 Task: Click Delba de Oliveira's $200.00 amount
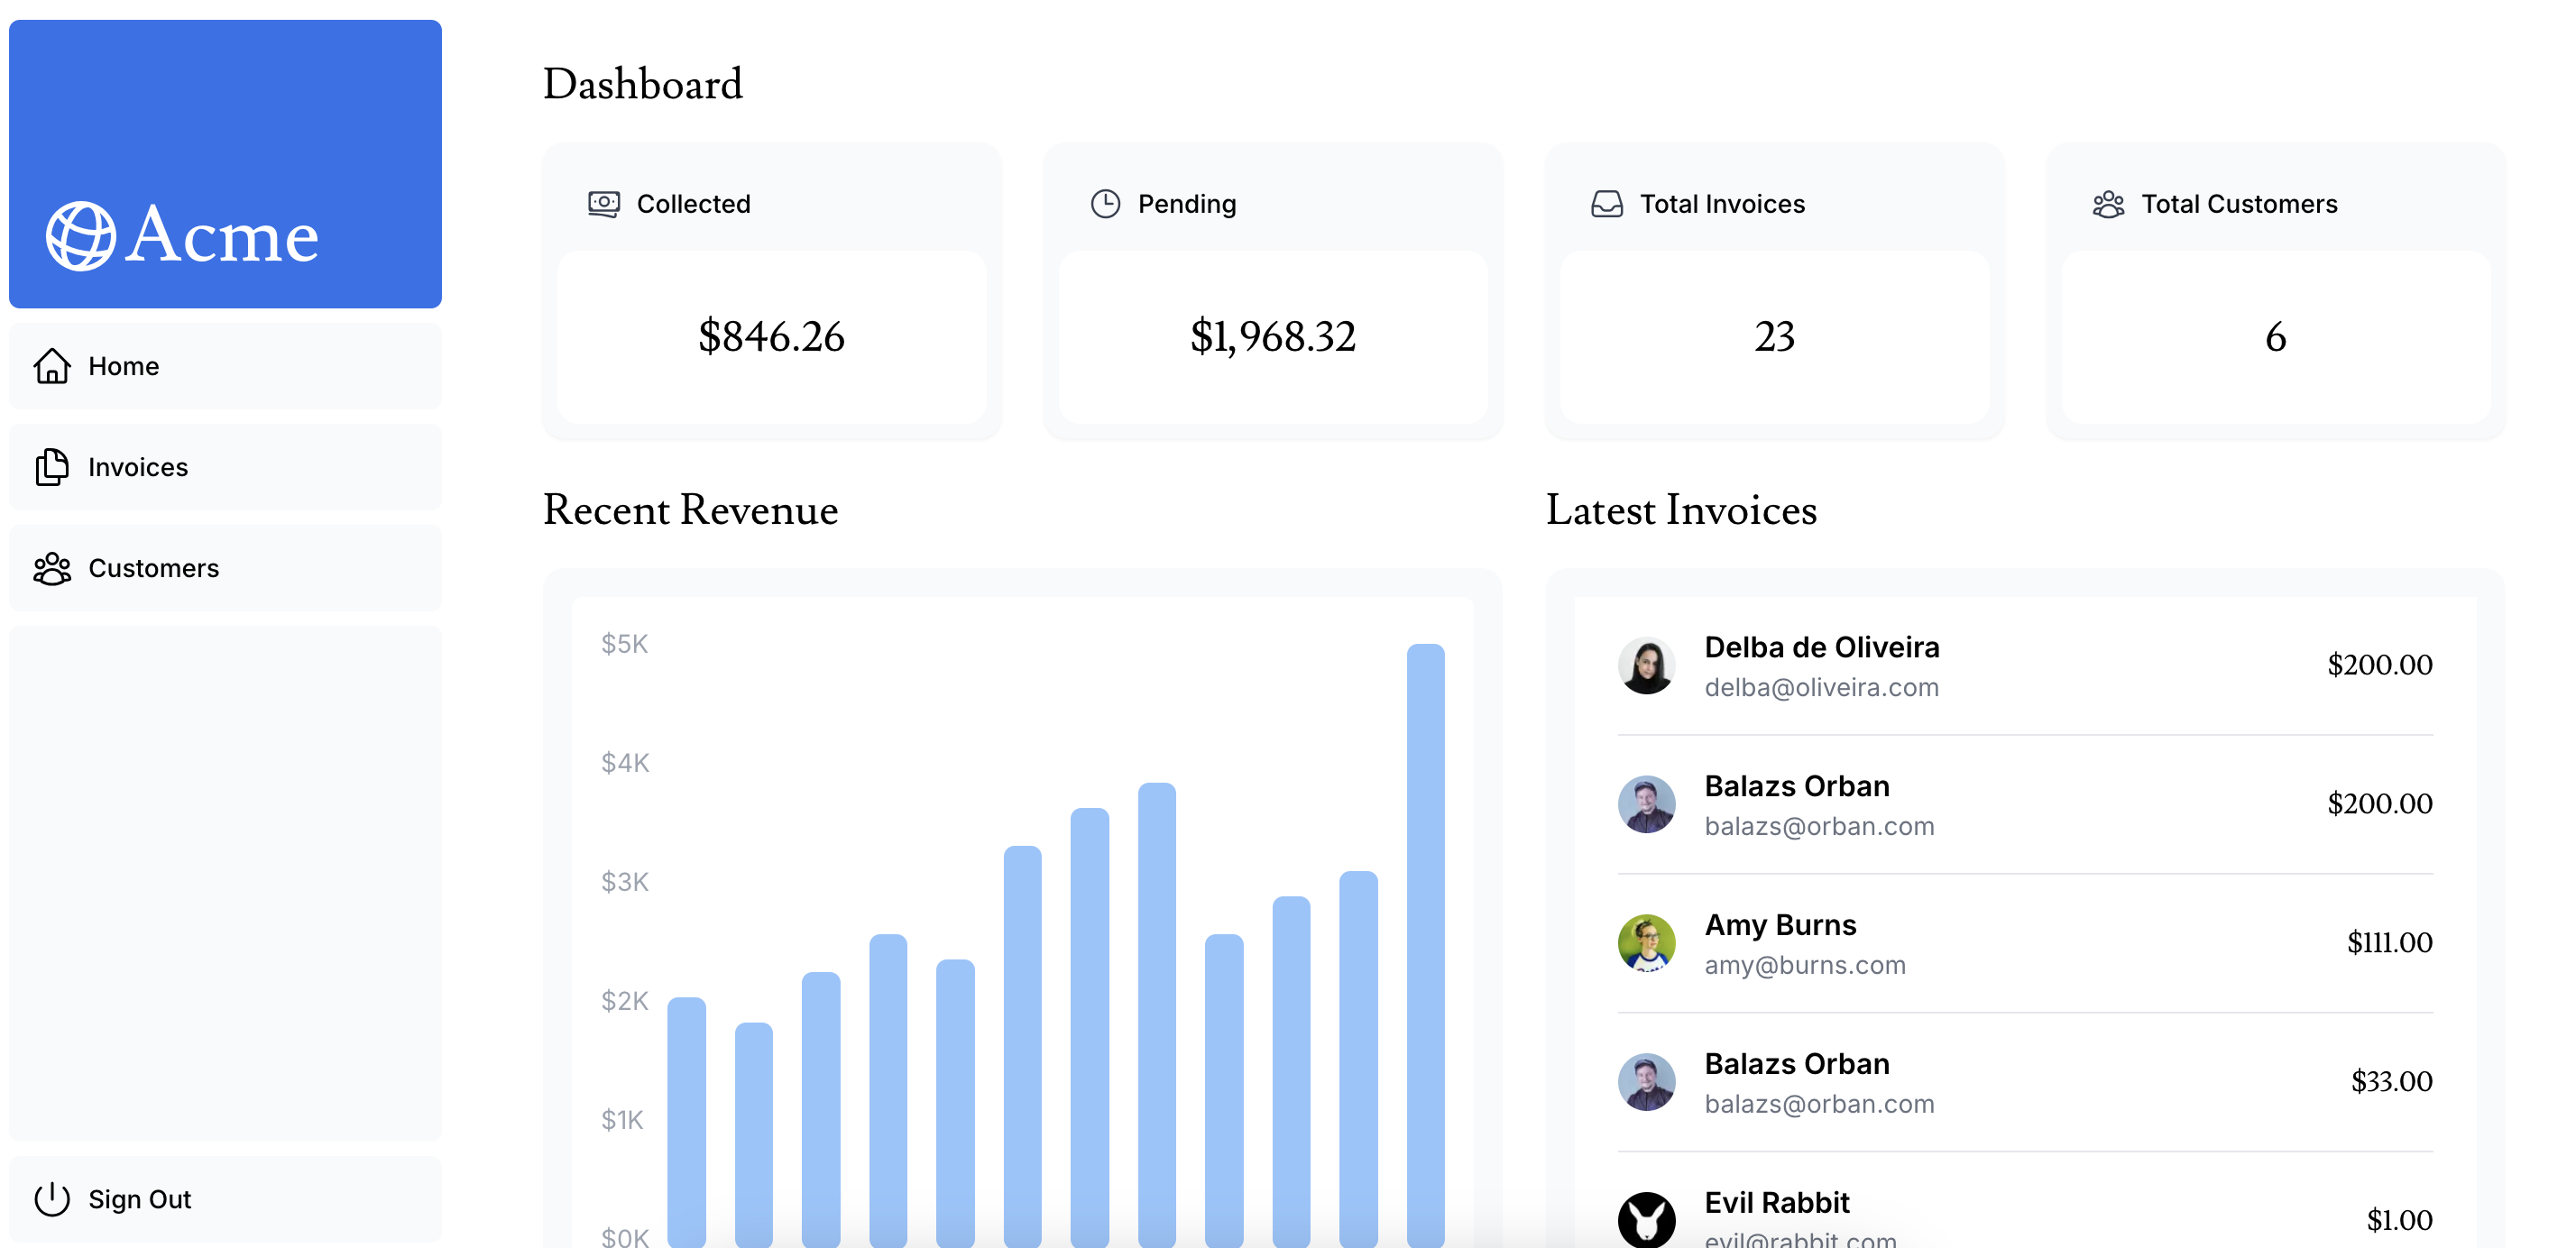pos(2380,665)
